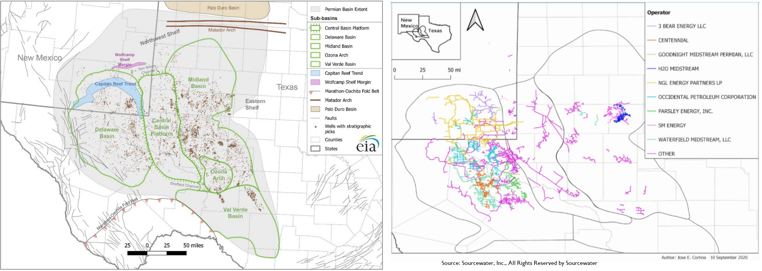This screenshot has height=271, width=762.
Task: Click the 'Matador Arch' label on map
Action: click(222, 30)
